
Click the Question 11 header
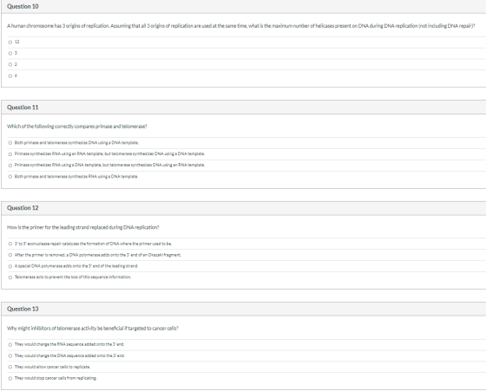23,108
